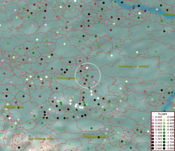Pick the -0.236 light green legend swatch

tap(164, 120)
